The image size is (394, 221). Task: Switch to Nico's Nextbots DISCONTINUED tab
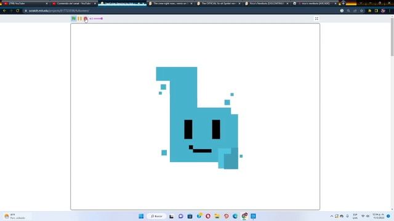pyautogui.click(x=267, y=4)
